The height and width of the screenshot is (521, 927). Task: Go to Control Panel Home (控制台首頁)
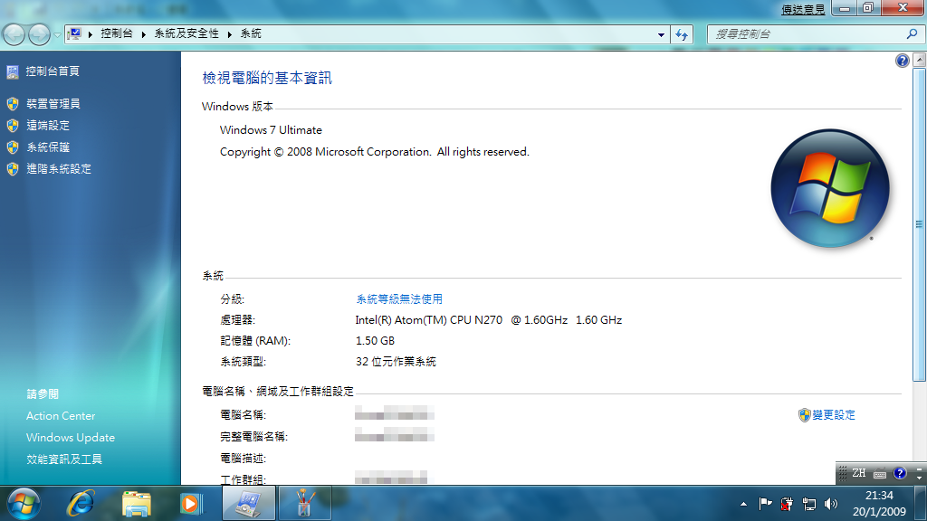tap(53, 71)
